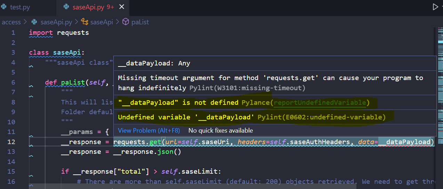Click the Python icon on saseApi.py tab
The width and height of the screenshot is (443, 189).
pos(66,7)
